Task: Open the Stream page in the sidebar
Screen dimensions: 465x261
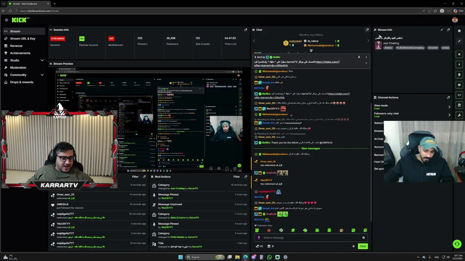Action: tap(25, 31)
